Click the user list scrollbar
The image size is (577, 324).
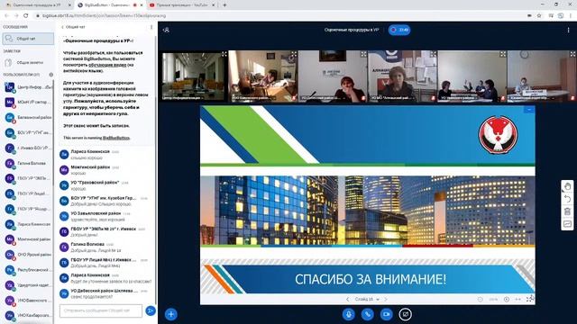(53, 132)
